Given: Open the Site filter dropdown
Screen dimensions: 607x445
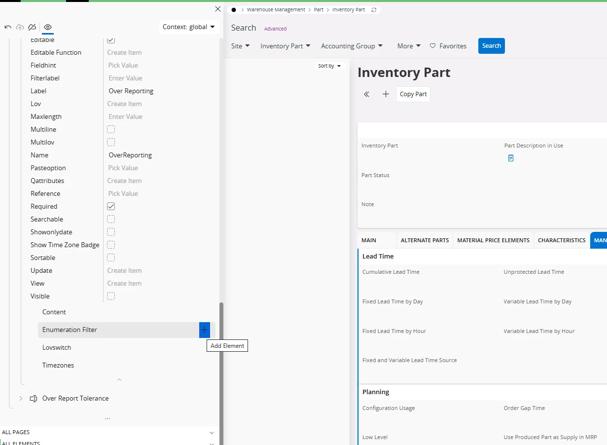Looking at the screenshot, I should tap(241, 46).
